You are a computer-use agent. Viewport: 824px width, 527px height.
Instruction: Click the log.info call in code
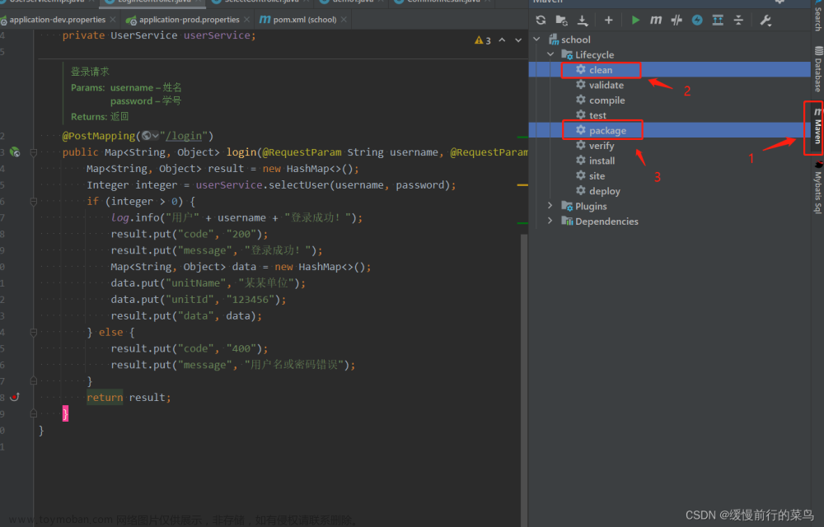click(x=136, y=218)
